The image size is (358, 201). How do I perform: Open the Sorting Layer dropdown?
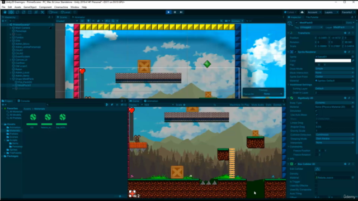pyautogui.click(x=335, y=89)
